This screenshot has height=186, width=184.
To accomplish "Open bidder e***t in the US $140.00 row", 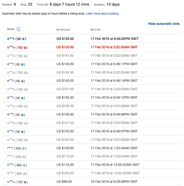I will (x=10, y=81).
